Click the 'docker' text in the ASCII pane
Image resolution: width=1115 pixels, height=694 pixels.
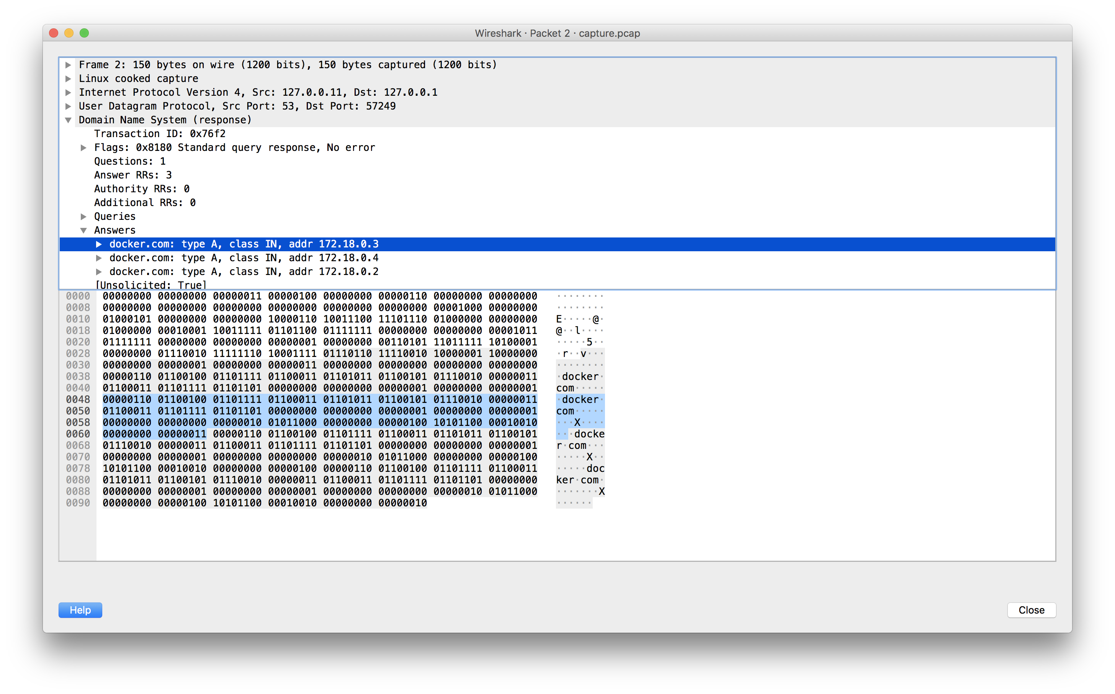point(580,399)
